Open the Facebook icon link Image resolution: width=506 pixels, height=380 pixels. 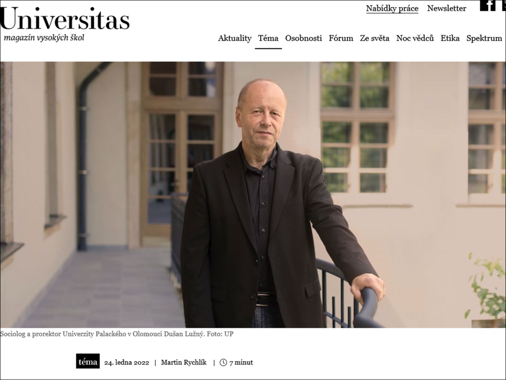tap(488, 5)
